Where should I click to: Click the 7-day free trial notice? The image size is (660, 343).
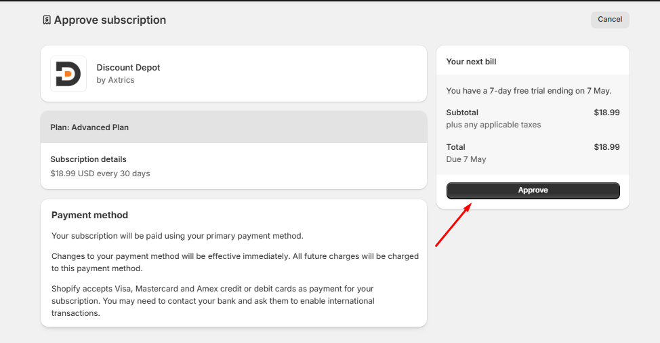[x=529, y=90]
